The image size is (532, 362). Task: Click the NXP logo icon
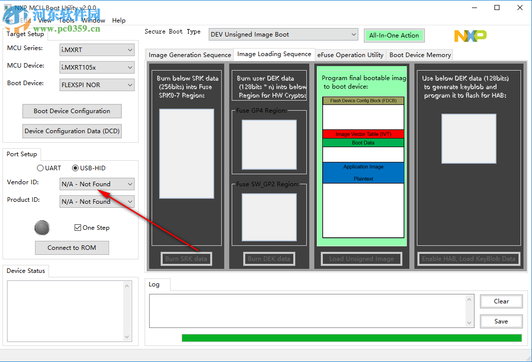pos(469,36)
